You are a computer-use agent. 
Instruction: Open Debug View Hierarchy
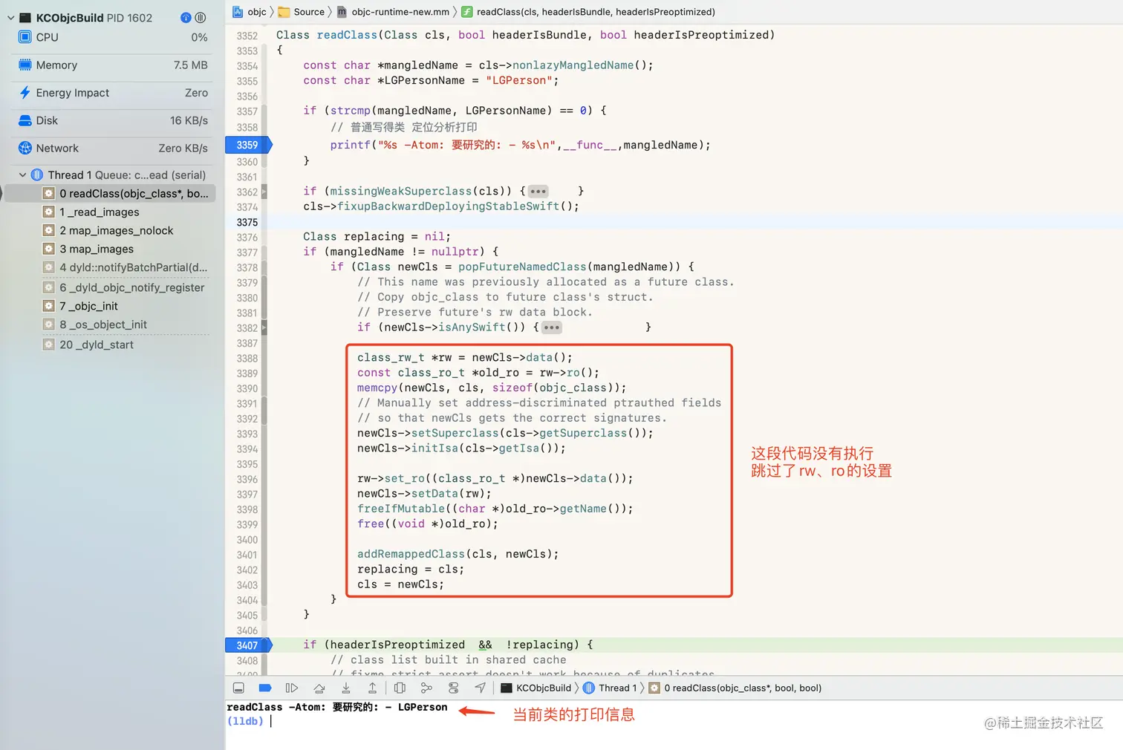point(400,688)
